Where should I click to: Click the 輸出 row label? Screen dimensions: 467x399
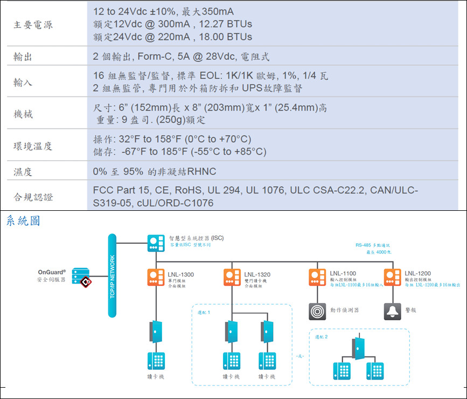pyautogui.click(x=23, y=57)
